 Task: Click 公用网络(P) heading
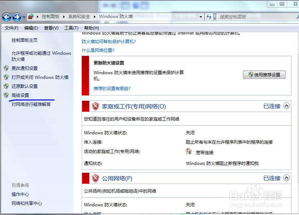(117, 179)
